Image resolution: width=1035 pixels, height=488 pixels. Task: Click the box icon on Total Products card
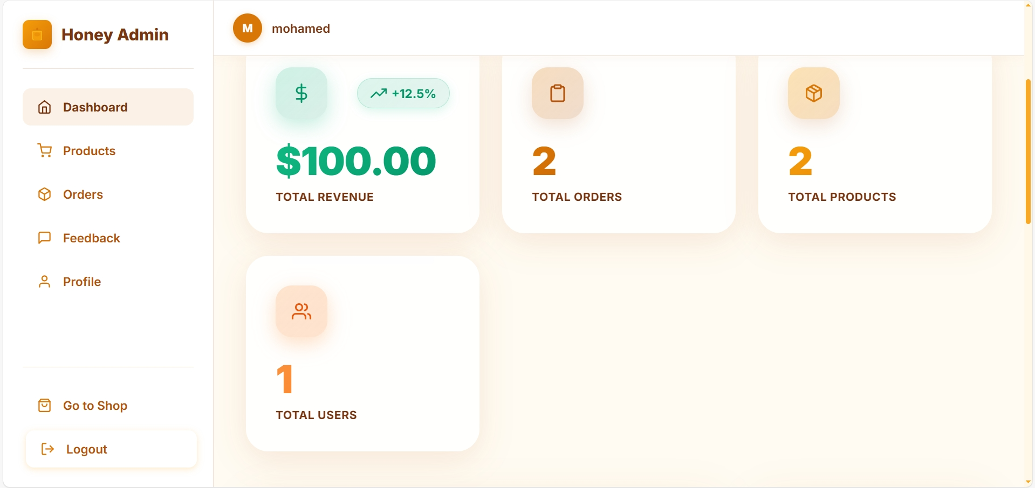tap(813, 93)
